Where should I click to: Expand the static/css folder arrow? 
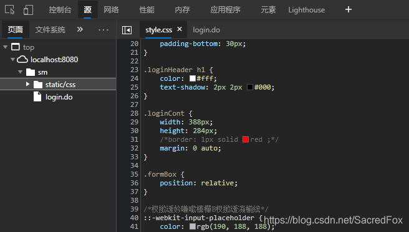27,84
